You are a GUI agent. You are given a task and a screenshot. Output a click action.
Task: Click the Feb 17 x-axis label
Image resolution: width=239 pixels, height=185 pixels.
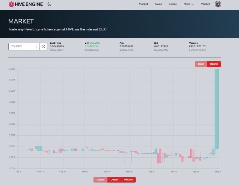point(40,172)
